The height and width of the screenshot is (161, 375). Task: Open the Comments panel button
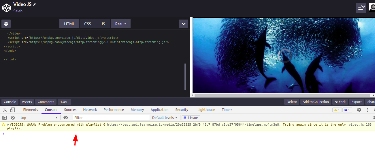click(x=46, y=102)
